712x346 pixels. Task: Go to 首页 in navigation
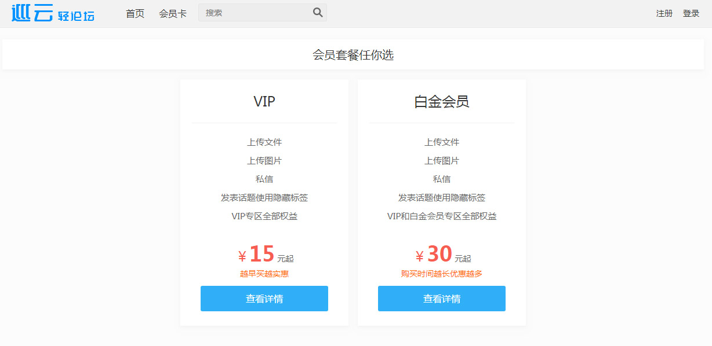pos(135,13)
